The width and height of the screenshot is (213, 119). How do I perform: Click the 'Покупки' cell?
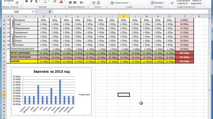(26, 45)
